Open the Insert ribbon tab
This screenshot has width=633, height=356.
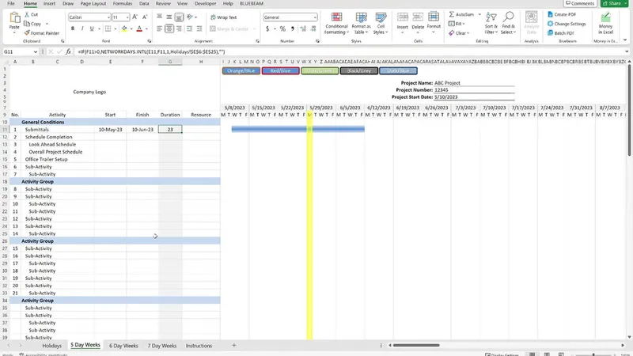coord(49,3)
